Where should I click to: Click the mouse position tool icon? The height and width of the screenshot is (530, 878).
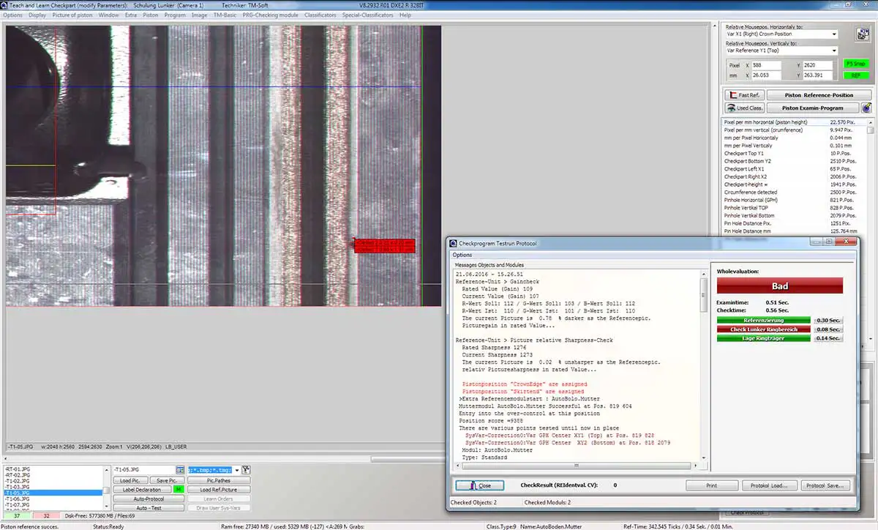tap(862, 34)
